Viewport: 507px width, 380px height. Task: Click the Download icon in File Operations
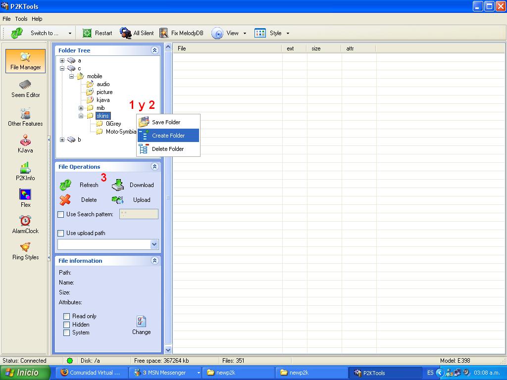tap(118, 185)
